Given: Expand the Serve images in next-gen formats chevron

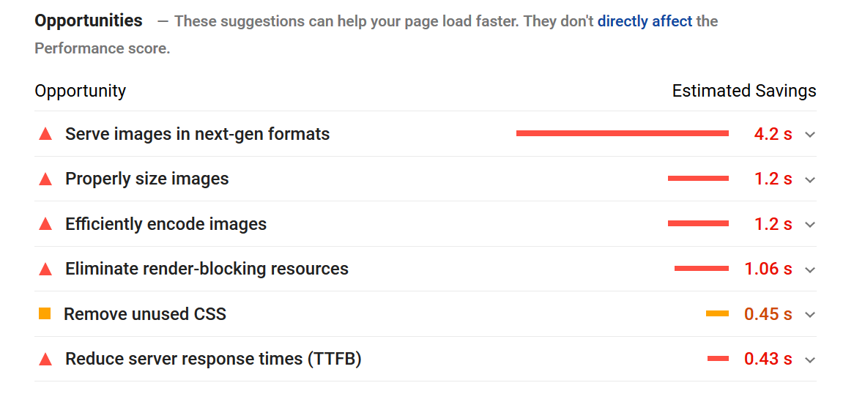Looking at the screenshot, I should point(809,134).
